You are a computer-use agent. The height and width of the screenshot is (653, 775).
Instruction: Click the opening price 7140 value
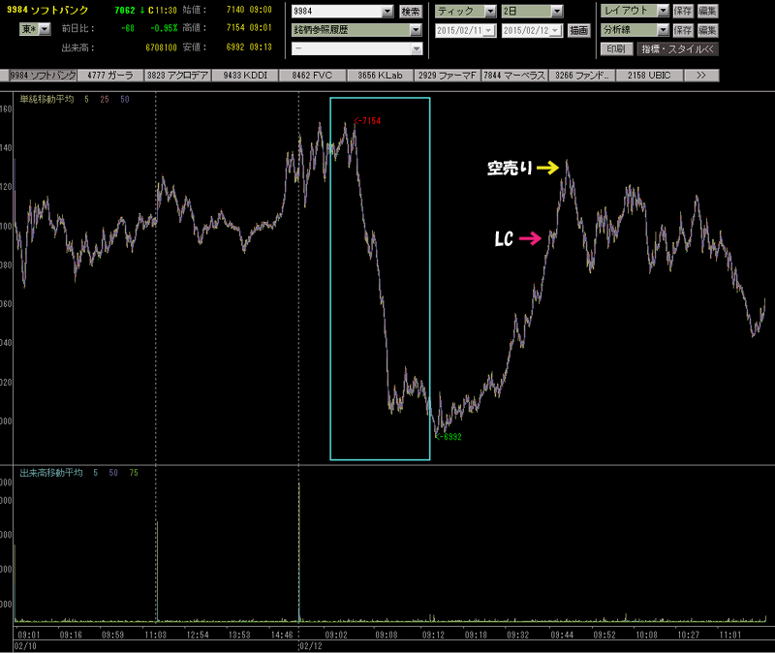235,10
